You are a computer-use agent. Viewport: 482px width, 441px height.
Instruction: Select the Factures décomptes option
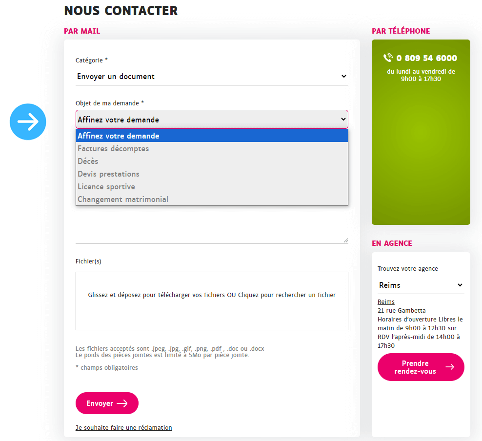[x=113, y=149]
